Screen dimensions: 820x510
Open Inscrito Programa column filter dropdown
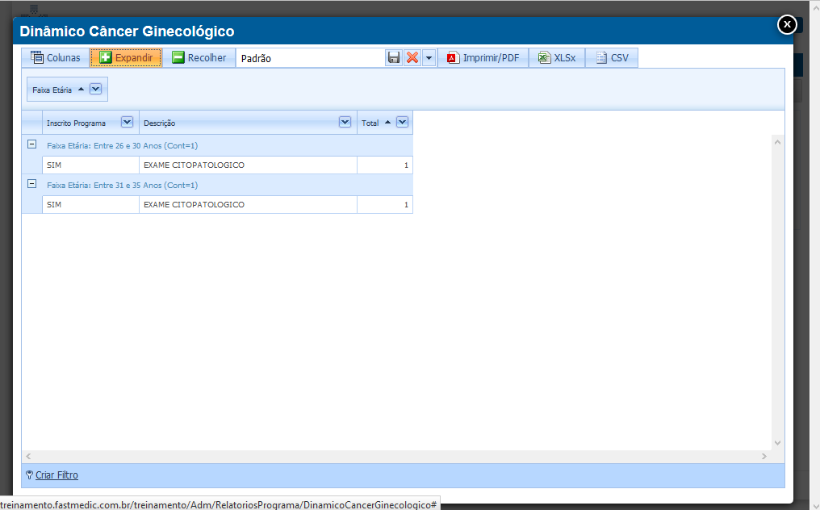coord(127,122)
